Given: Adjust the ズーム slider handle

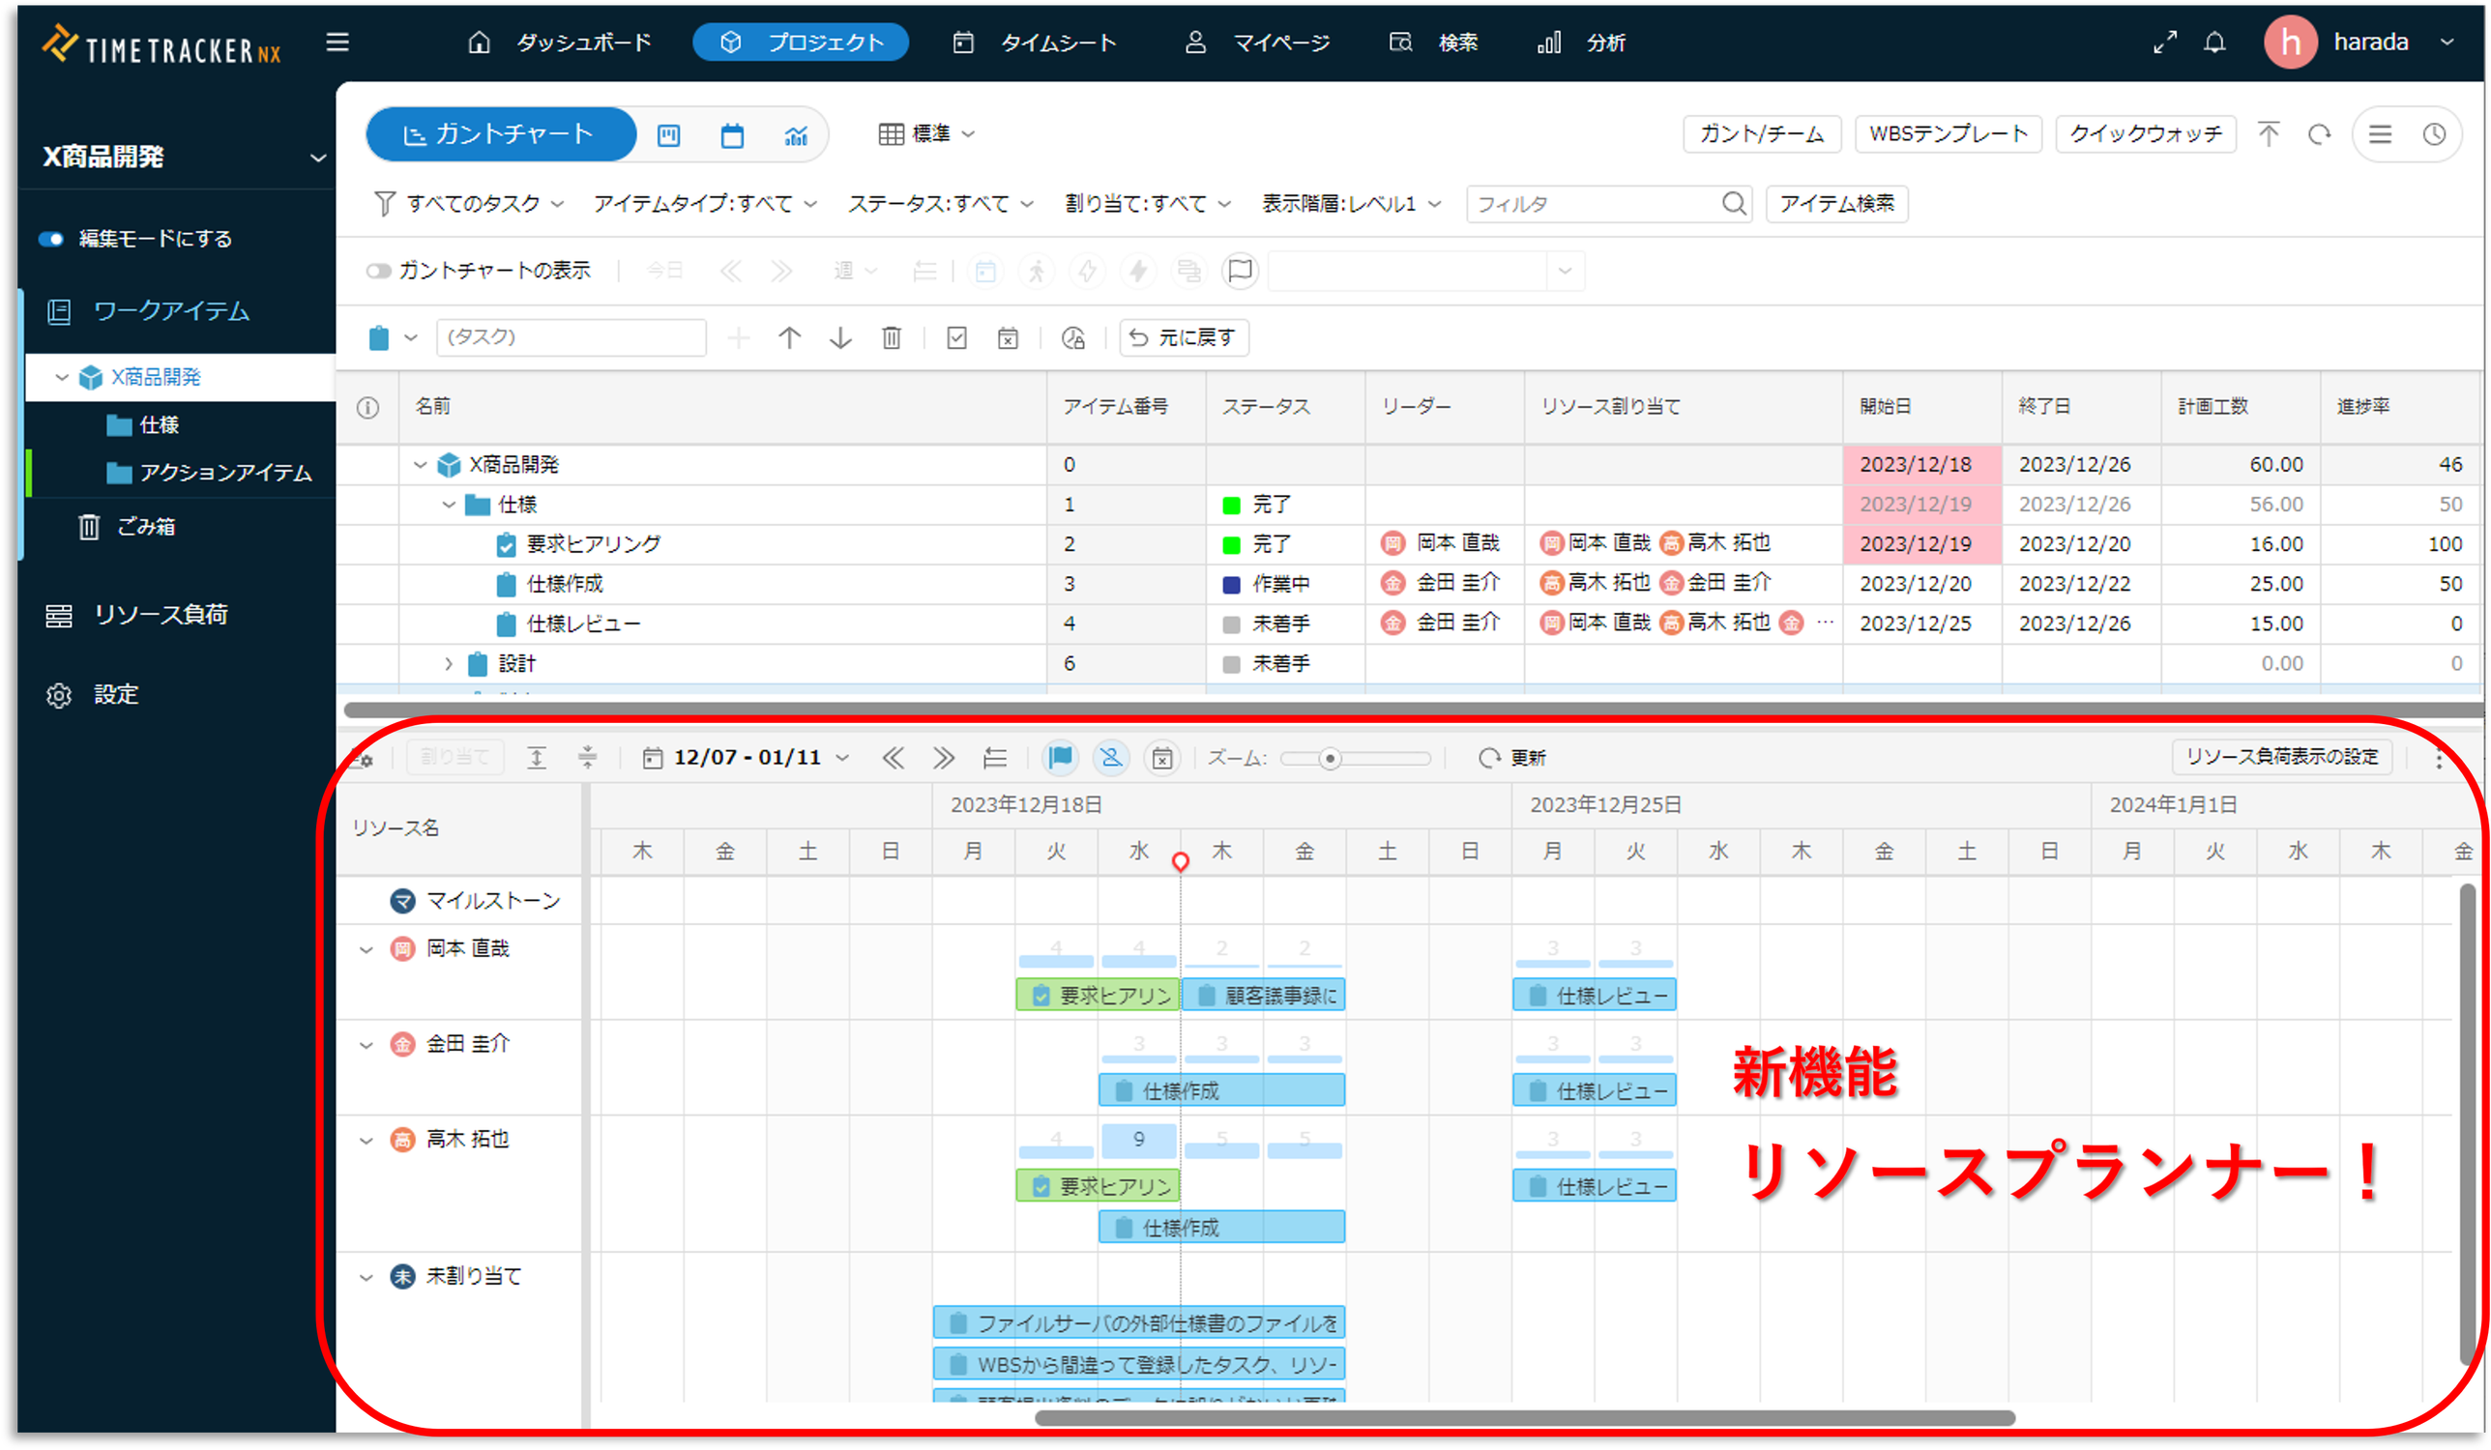Looking at the screenshot, I should pos(1330,759).
